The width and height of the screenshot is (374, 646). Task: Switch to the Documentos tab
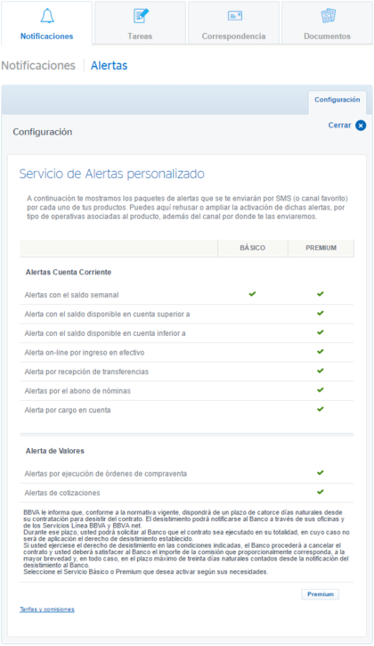tap(327, 23)
